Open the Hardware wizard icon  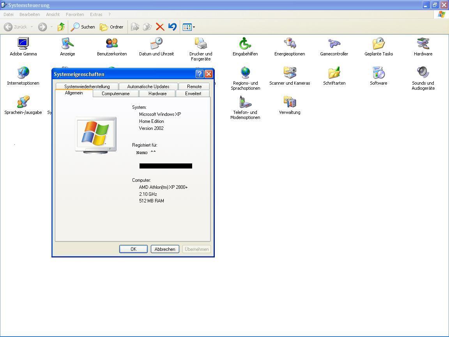click(423, 44)
